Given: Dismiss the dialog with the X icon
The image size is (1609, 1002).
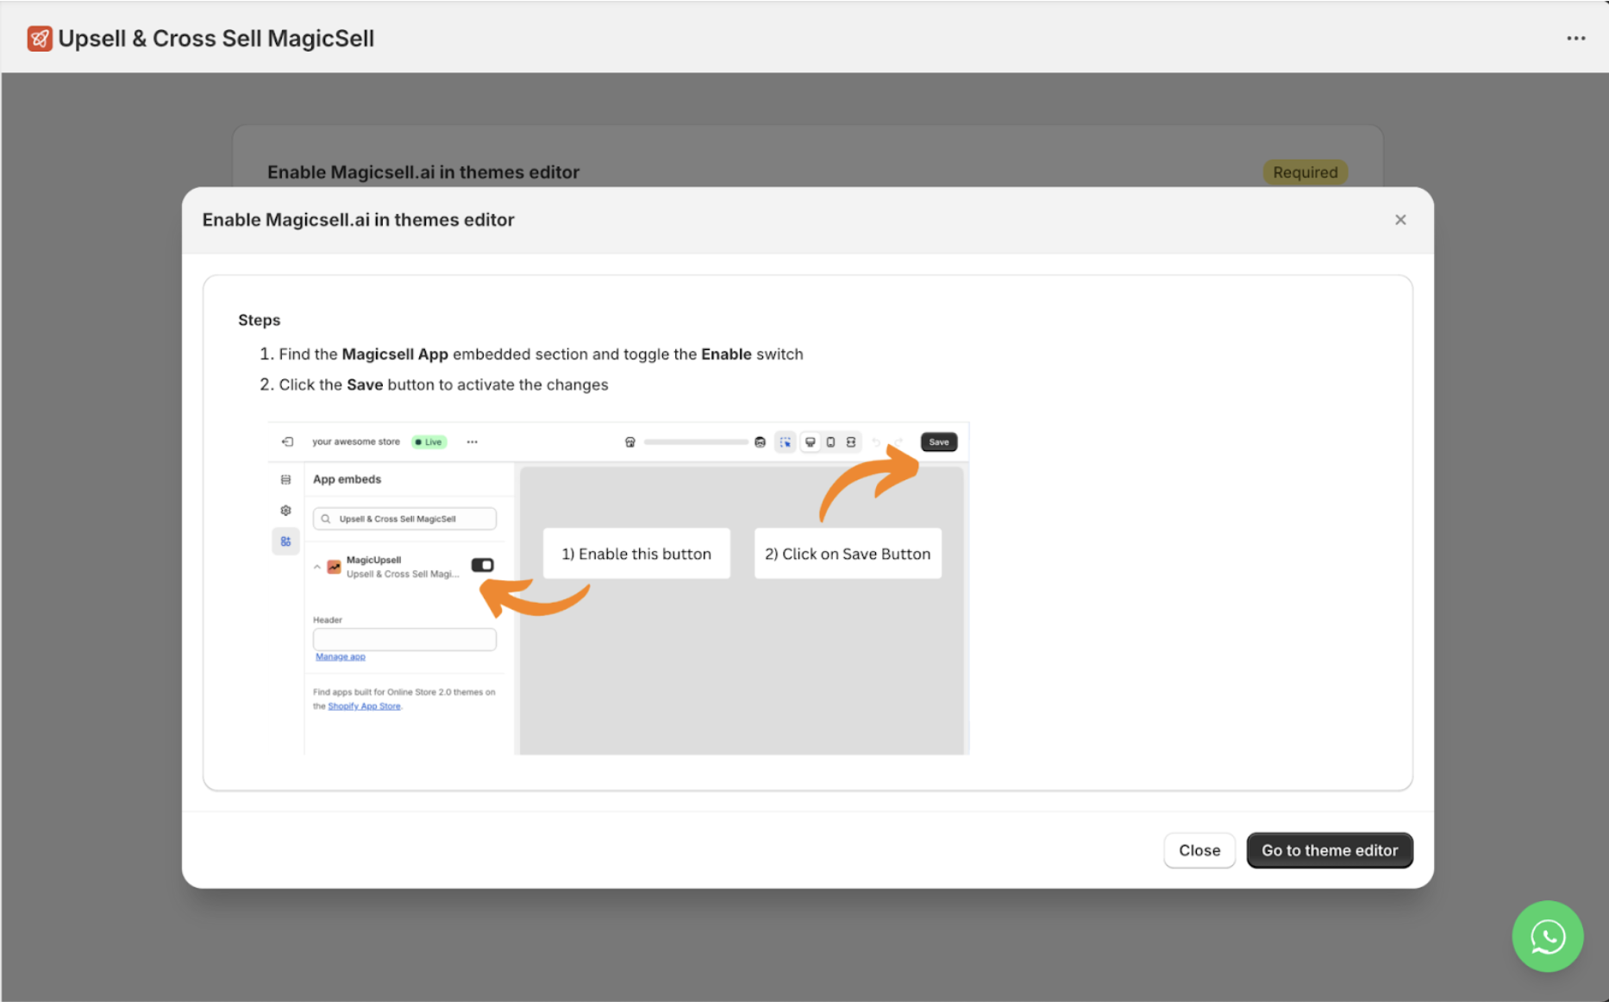Looking at the screenshot, I should (x=1400, y=220).
